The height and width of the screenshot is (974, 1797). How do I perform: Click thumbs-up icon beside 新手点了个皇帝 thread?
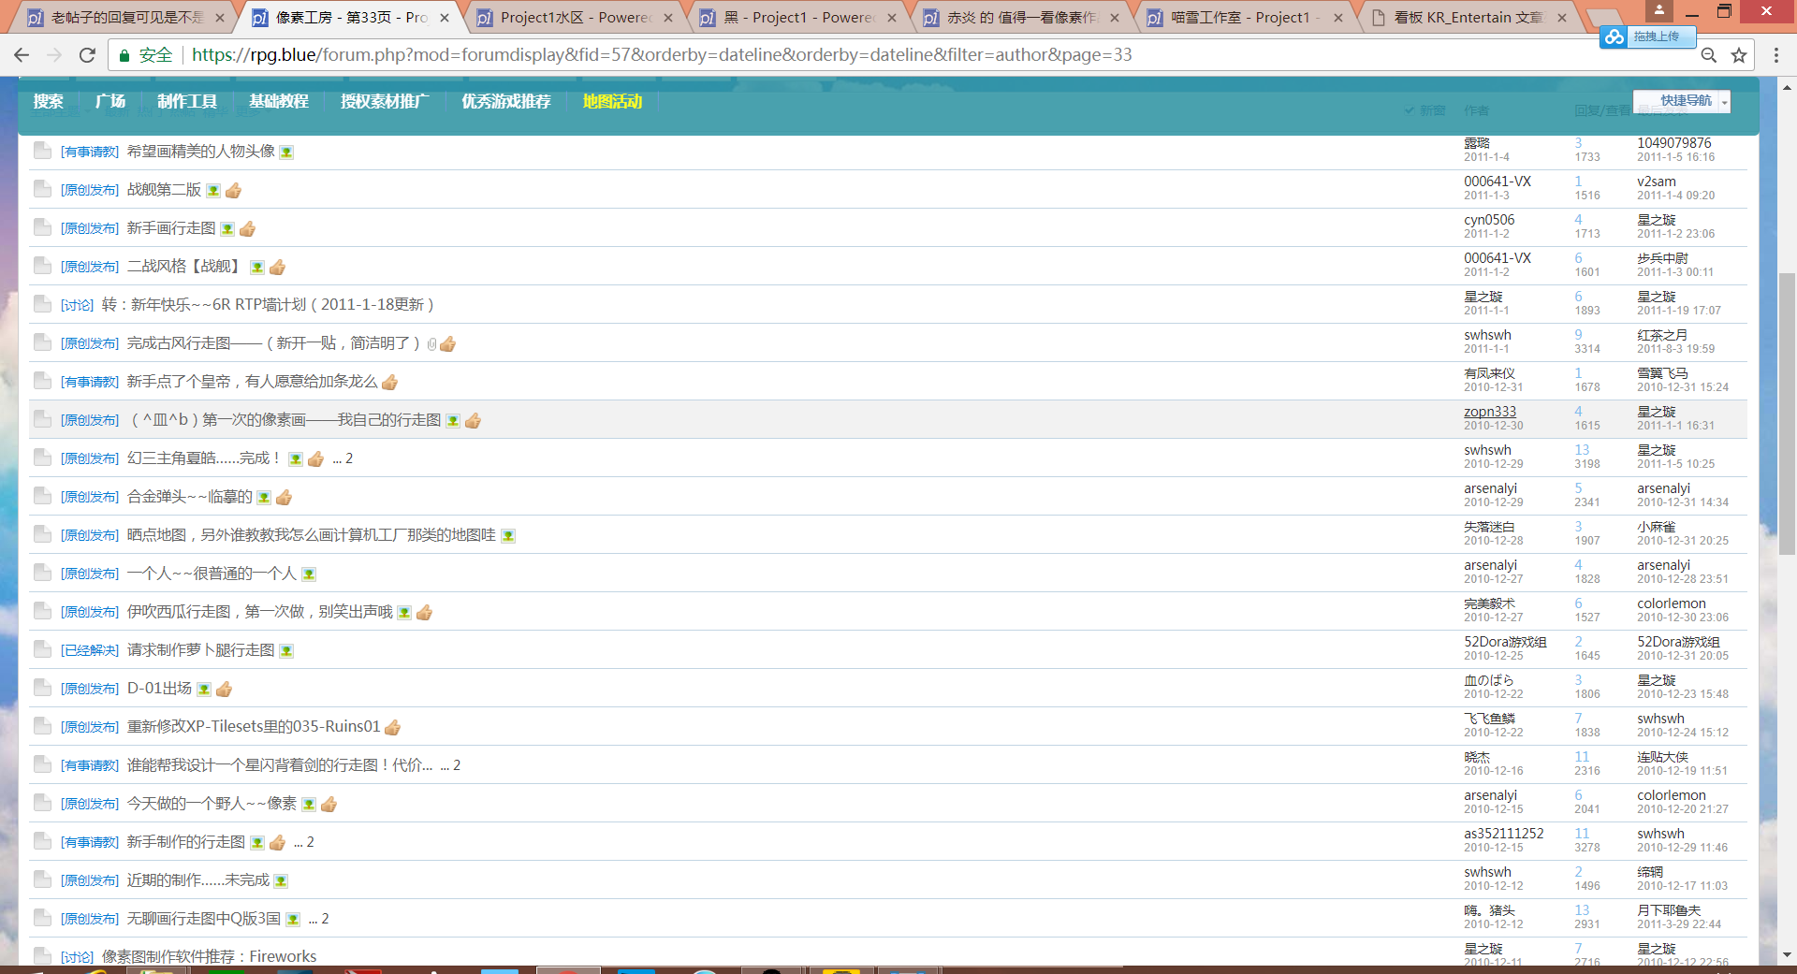(389, 382)
